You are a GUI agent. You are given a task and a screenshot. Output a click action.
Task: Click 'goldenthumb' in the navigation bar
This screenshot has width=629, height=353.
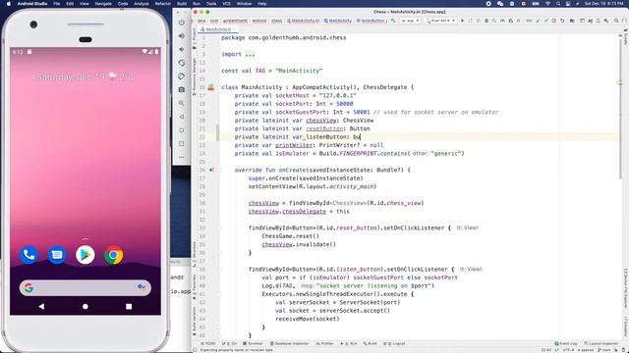[235, 21]
